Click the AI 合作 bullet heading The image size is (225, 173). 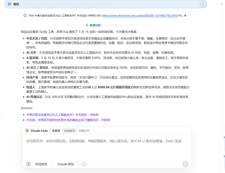[31, 53]
